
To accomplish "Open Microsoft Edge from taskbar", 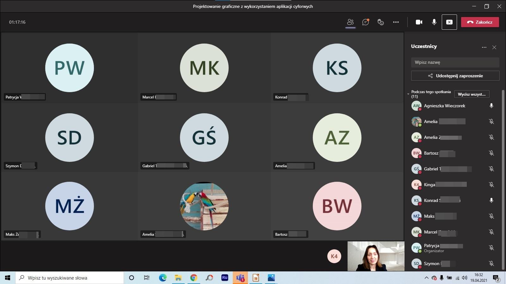I will click(163, 278).
